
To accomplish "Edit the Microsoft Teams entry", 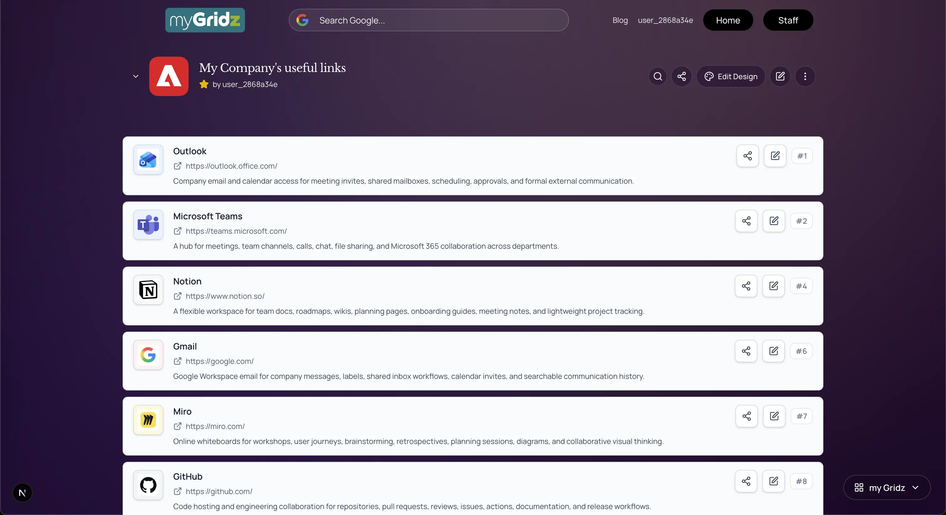I will click(774, 221).
